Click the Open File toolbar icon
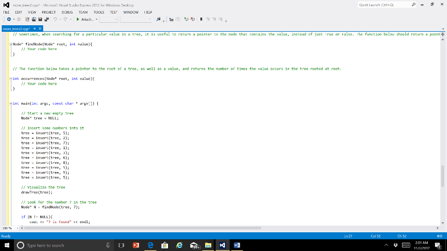 point(34,19)
